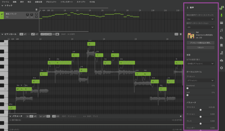Open the Render/export sidebar icon

221,53
